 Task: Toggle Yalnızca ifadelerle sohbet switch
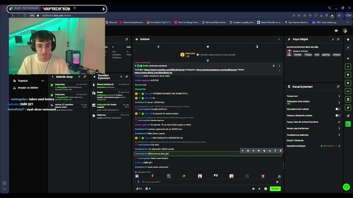tap(337, 116)
